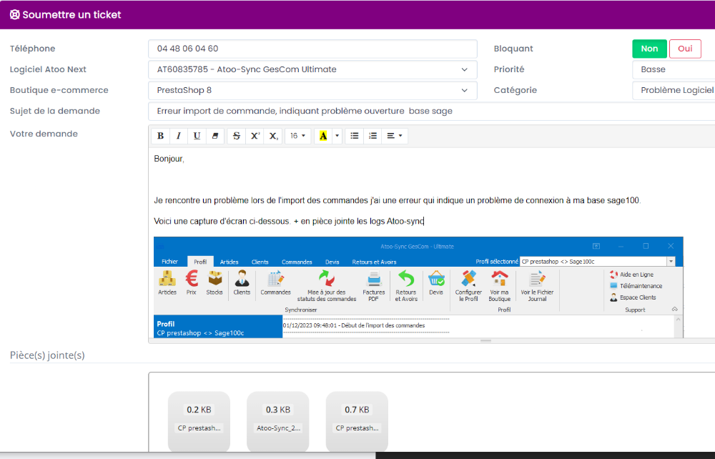The image size is (715, 459).
Task: Open the 0.7 KB CP prestash attachment
Action: click(357, 420)
